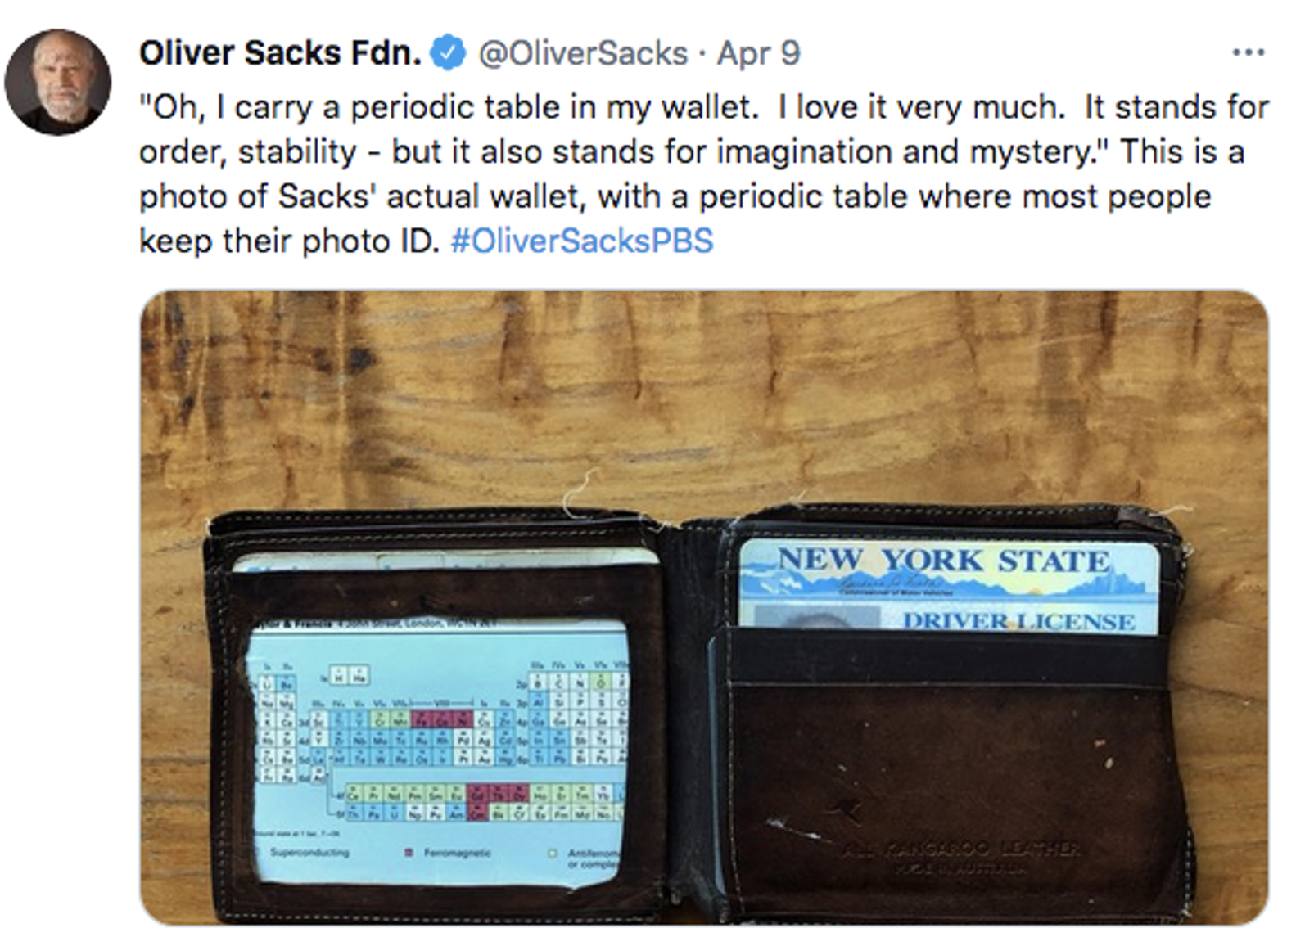
Task: Open the @OliverSacks handle link
Action: coord(582,54)
